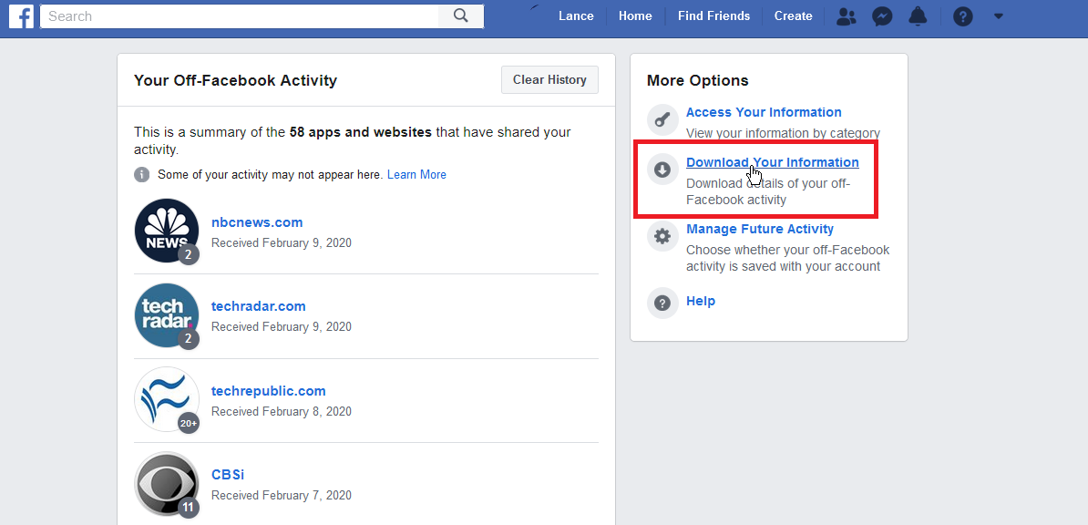Click the info icon beside activity note
The image size is (1088, 525).
142,175
